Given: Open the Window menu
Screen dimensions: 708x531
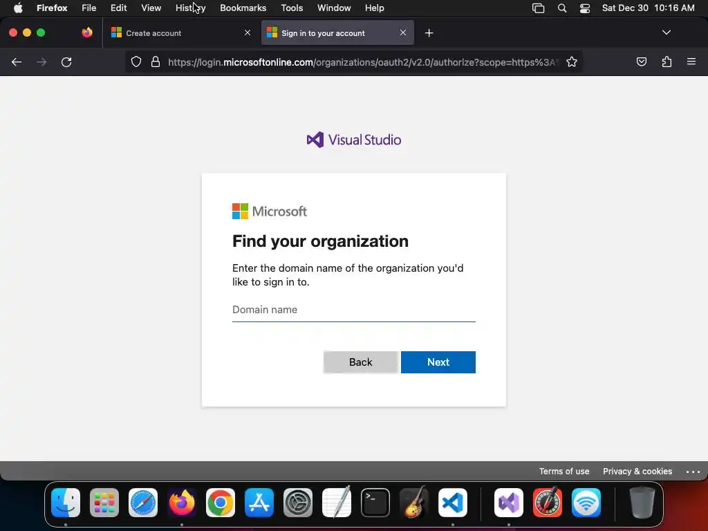Looking at the screenshot, I should [334, 8].
